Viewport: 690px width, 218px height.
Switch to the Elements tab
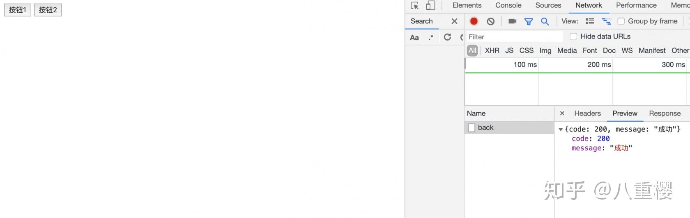(467, 5)
